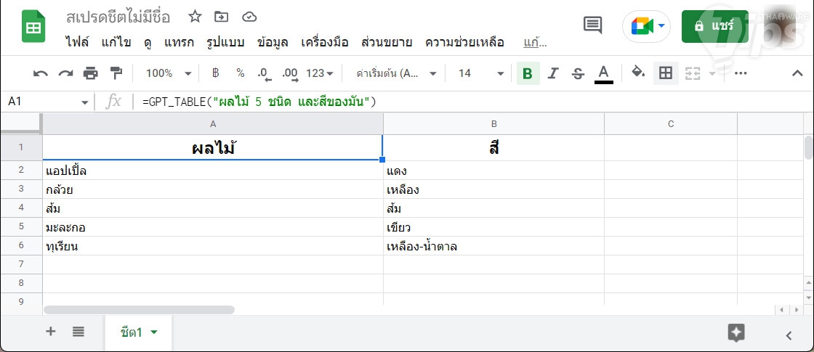814x352 pixels.
Task: Star the spreadsheet title
Action: point(195,17)
